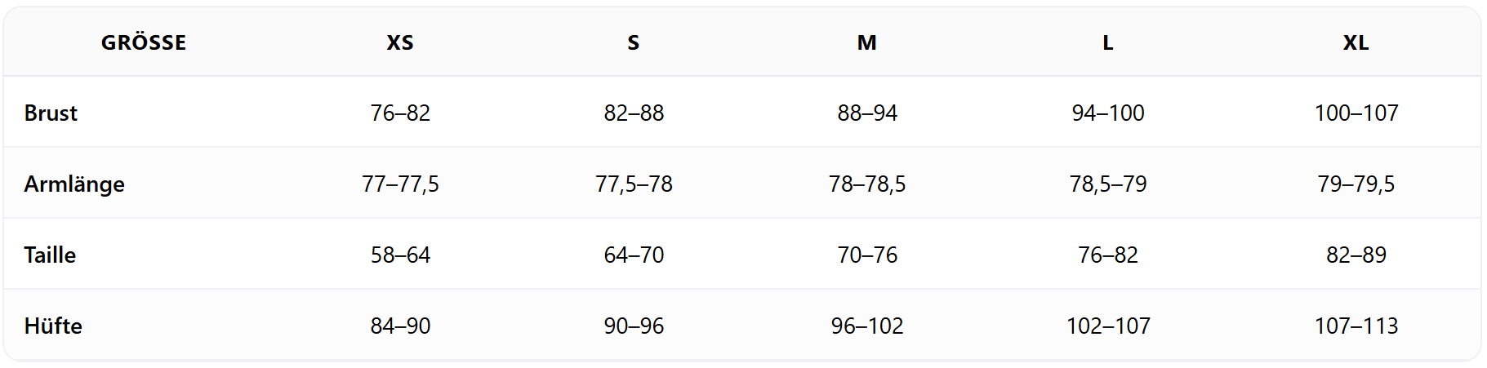Screen dimensions: 1487x368
Task: Select Hüfte XL cell 107–113
Action: [x=1356, y=326]
